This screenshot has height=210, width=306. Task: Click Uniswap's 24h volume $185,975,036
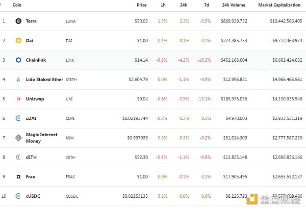[x=234, y=99]
